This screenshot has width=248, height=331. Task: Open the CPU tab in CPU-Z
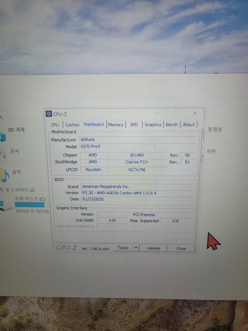tap(55, 125)
